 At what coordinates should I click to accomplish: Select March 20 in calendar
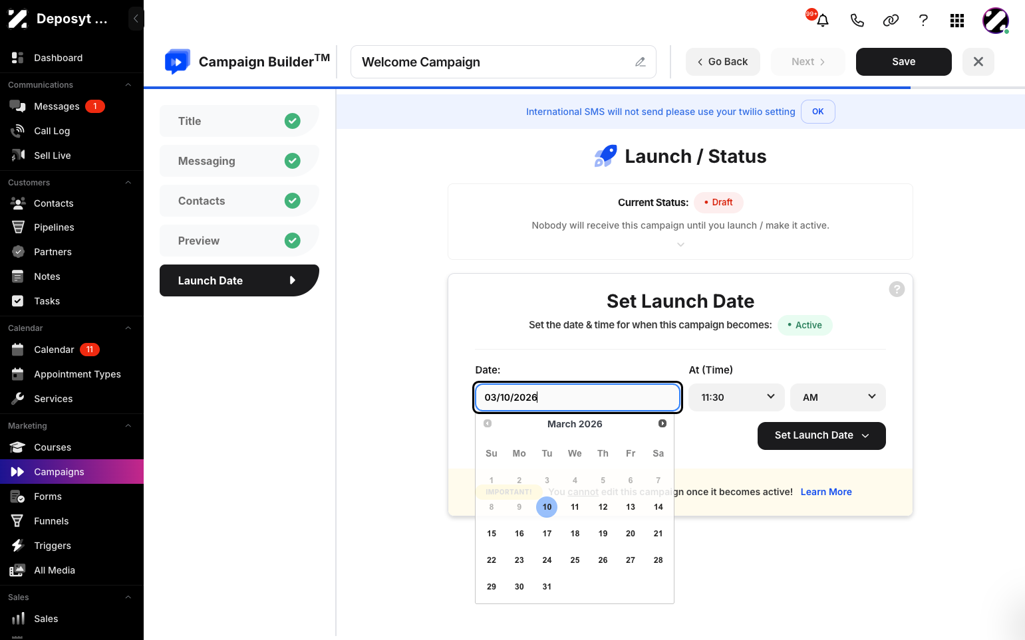click(x=631, y=534)
